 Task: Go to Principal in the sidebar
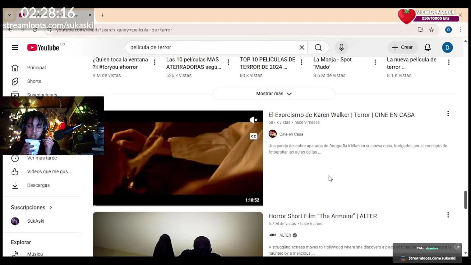(36, 68)
